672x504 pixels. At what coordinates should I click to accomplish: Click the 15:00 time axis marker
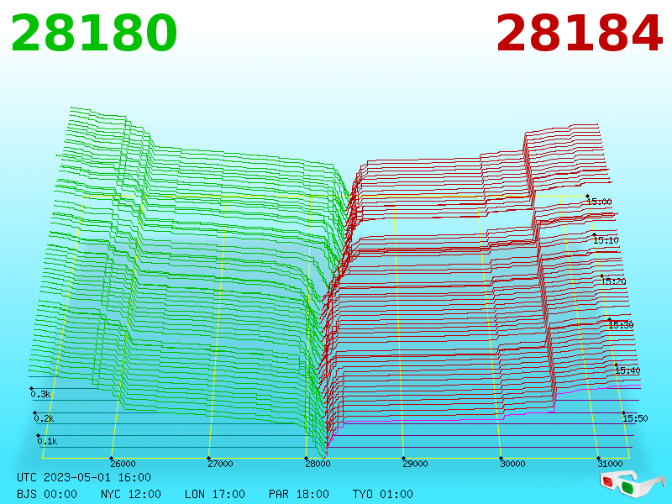pyautogui.click(x=599, y=202)
